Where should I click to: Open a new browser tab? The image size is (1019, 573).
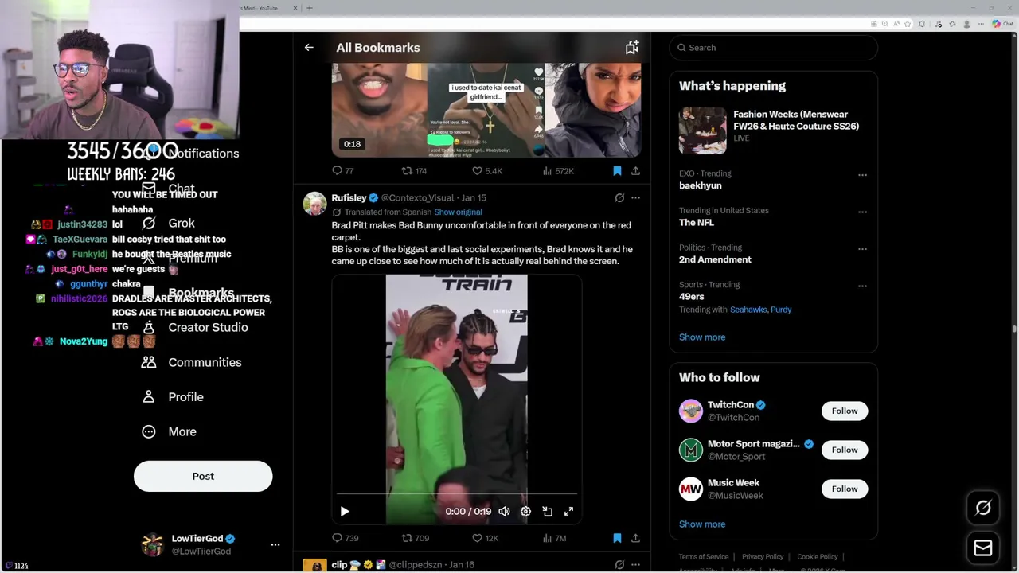(309, 8)
